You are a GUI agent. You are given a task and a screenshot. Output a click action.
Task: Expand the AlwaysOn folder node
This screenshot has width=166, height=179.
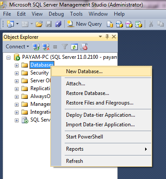17,97
